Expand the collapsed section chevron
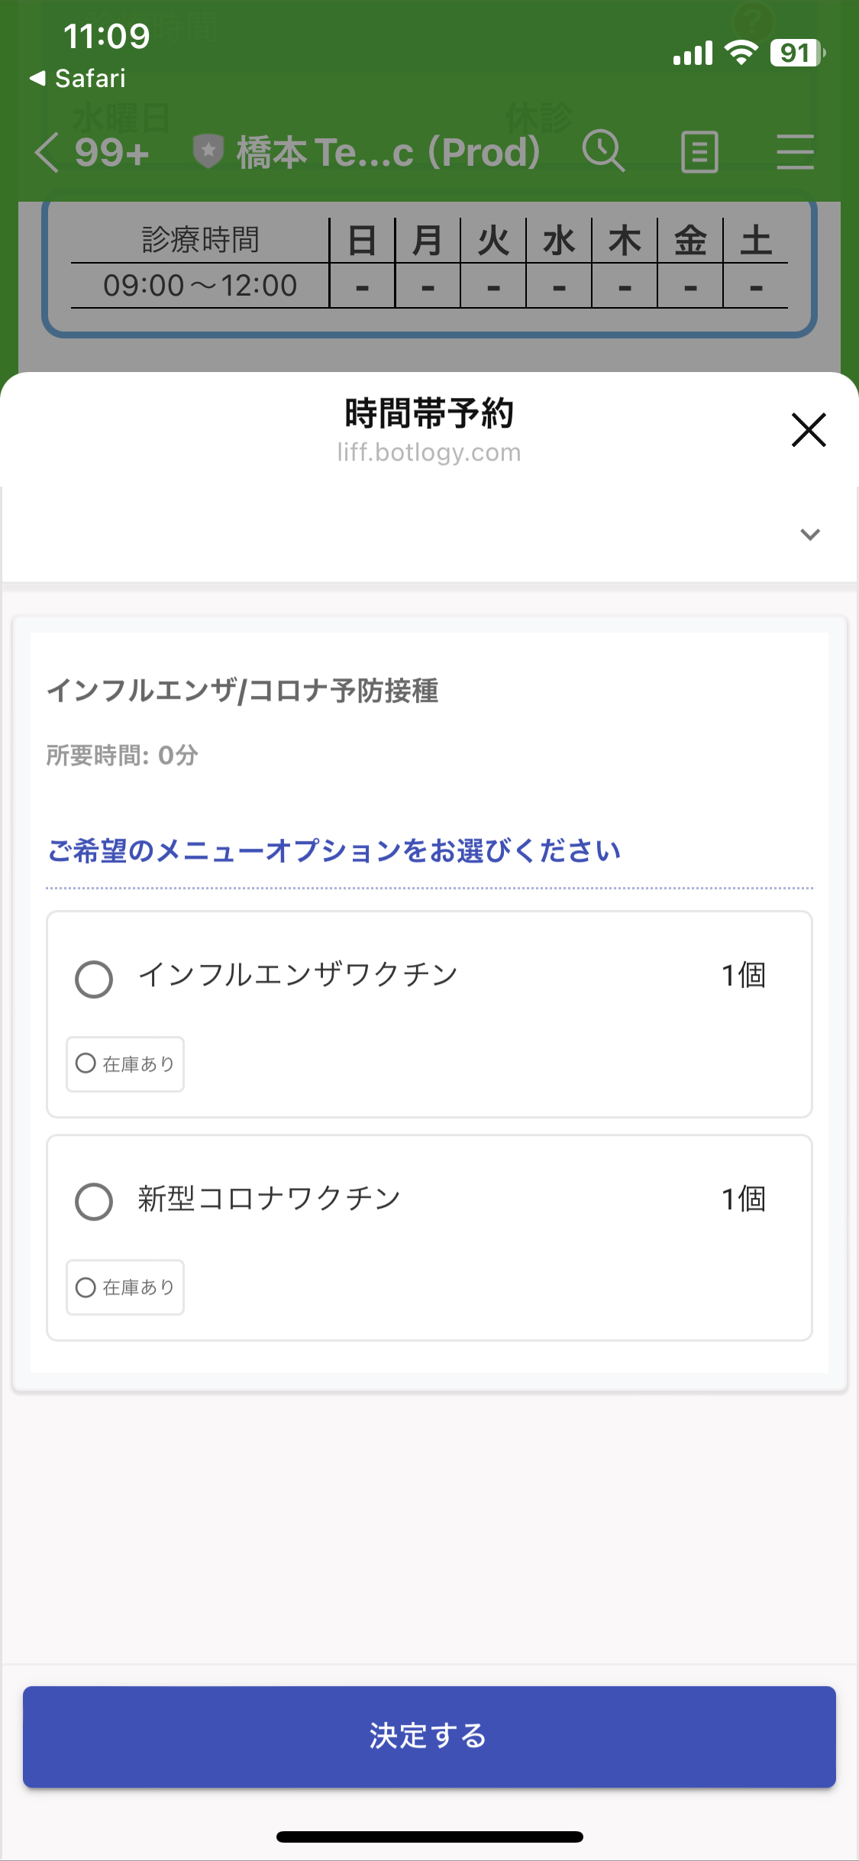Image resolution: width=859 pixels, height=1861 pixels. [809, 535]
